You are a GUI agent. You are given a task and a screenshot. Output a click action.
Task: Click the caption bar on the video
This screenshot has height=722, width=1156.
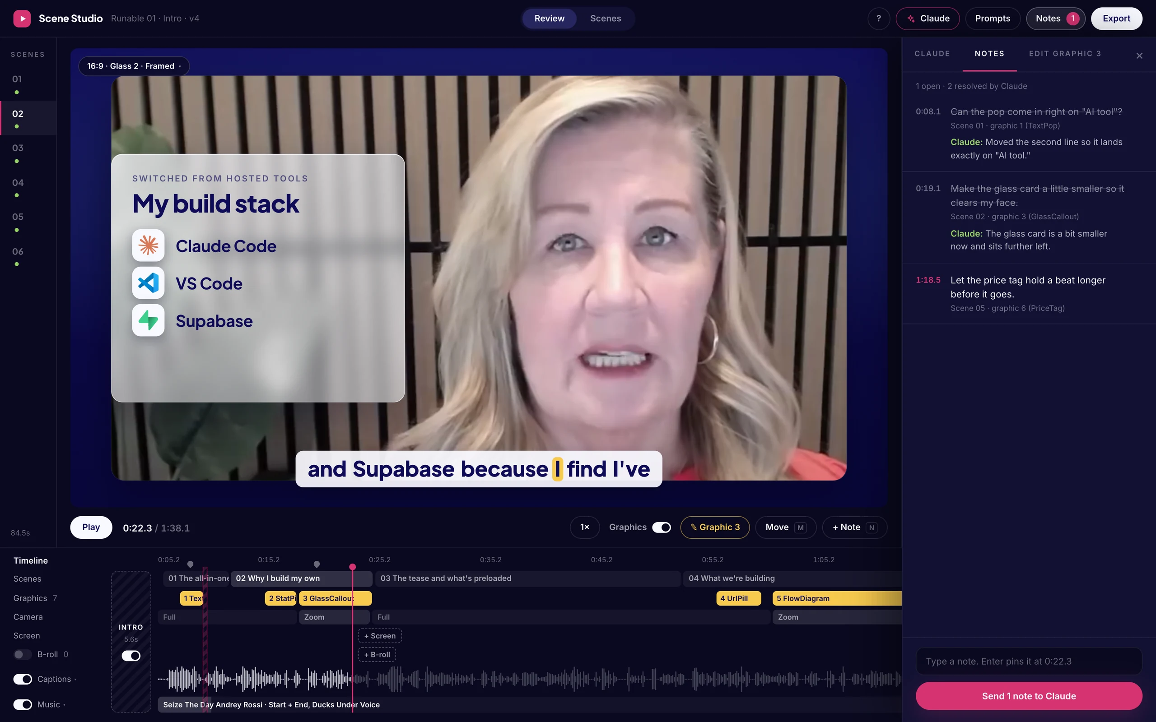[x=479, y=469]
